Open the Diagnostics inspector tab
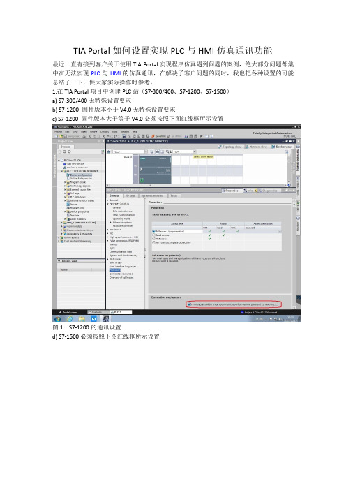The height and width of the screenshot is (490, 346). point(269,191)
